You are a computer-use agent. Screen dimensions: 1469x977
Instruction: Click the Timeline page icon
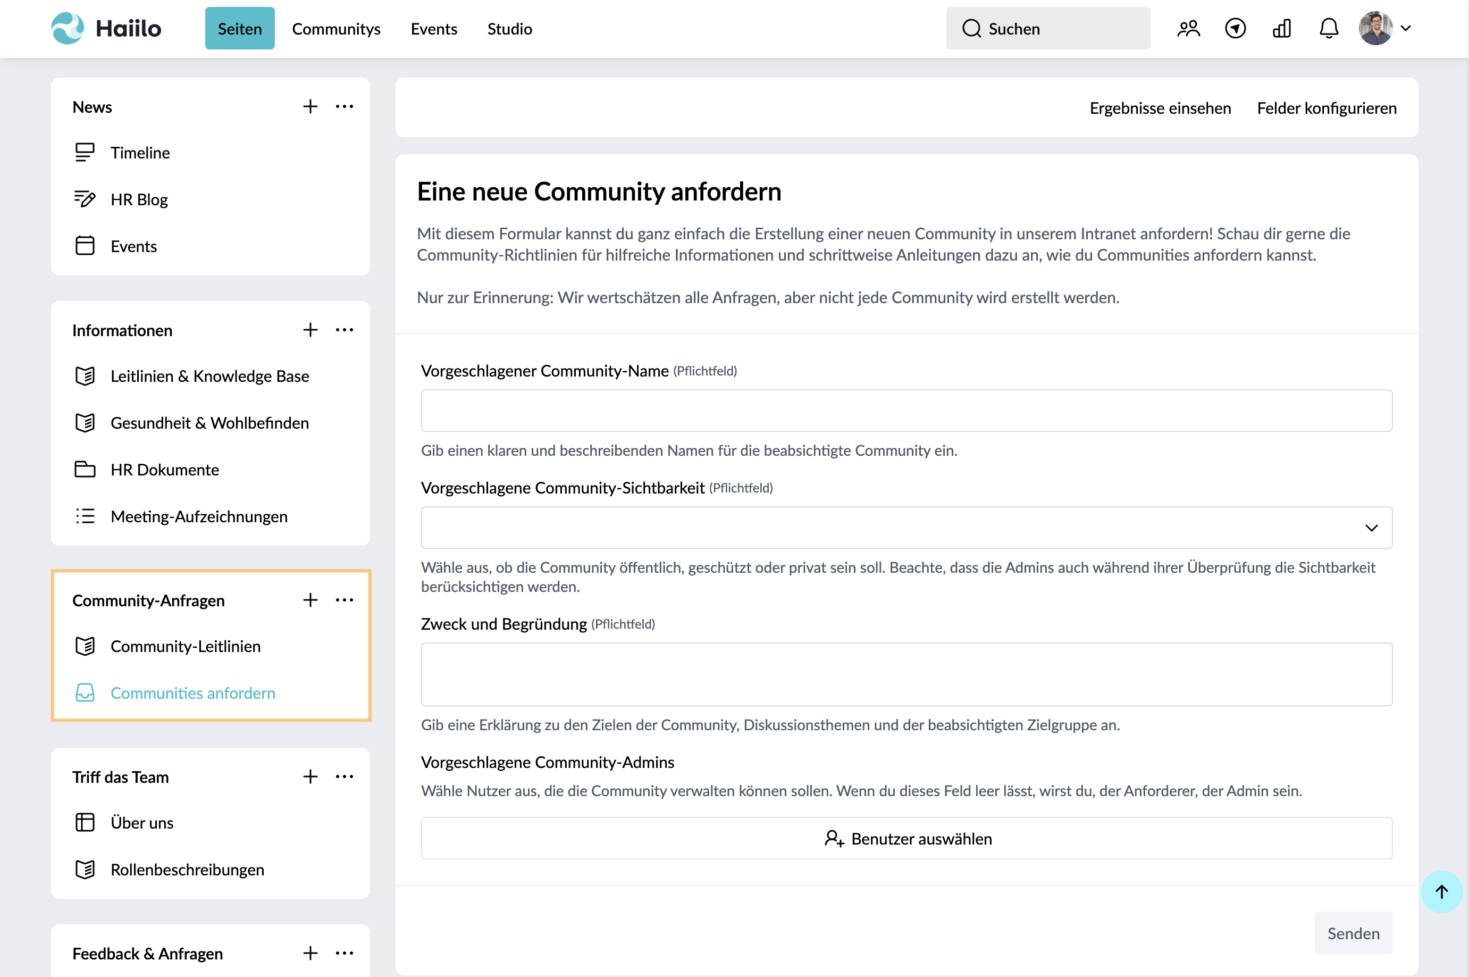tap(85, 153)
